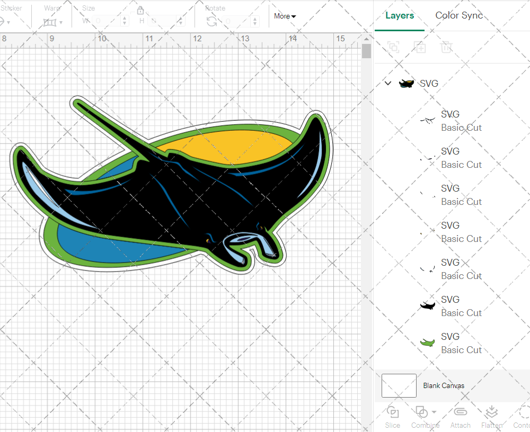The width and height of the screenshot is (530, 432).
Task: Click the lock aspect ratio icon
Action: coord(140,10)
